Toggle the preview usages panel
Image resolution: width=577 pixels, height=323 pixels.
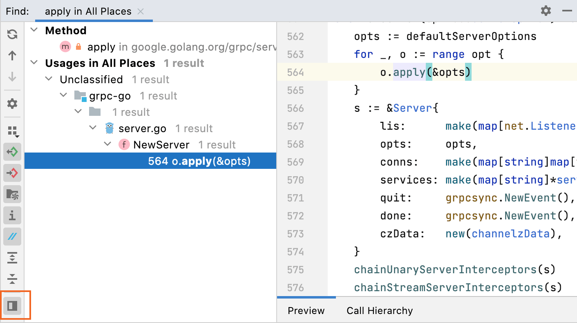(x=12, y=305)
